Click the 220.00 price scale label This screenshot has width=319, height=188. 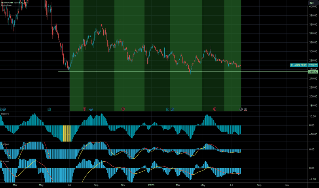(x=313, y=88)
